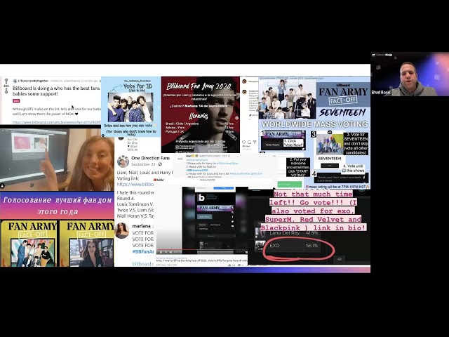
Task: Click the 'Vote for 1D' group photo
Action: click(130, 107)
